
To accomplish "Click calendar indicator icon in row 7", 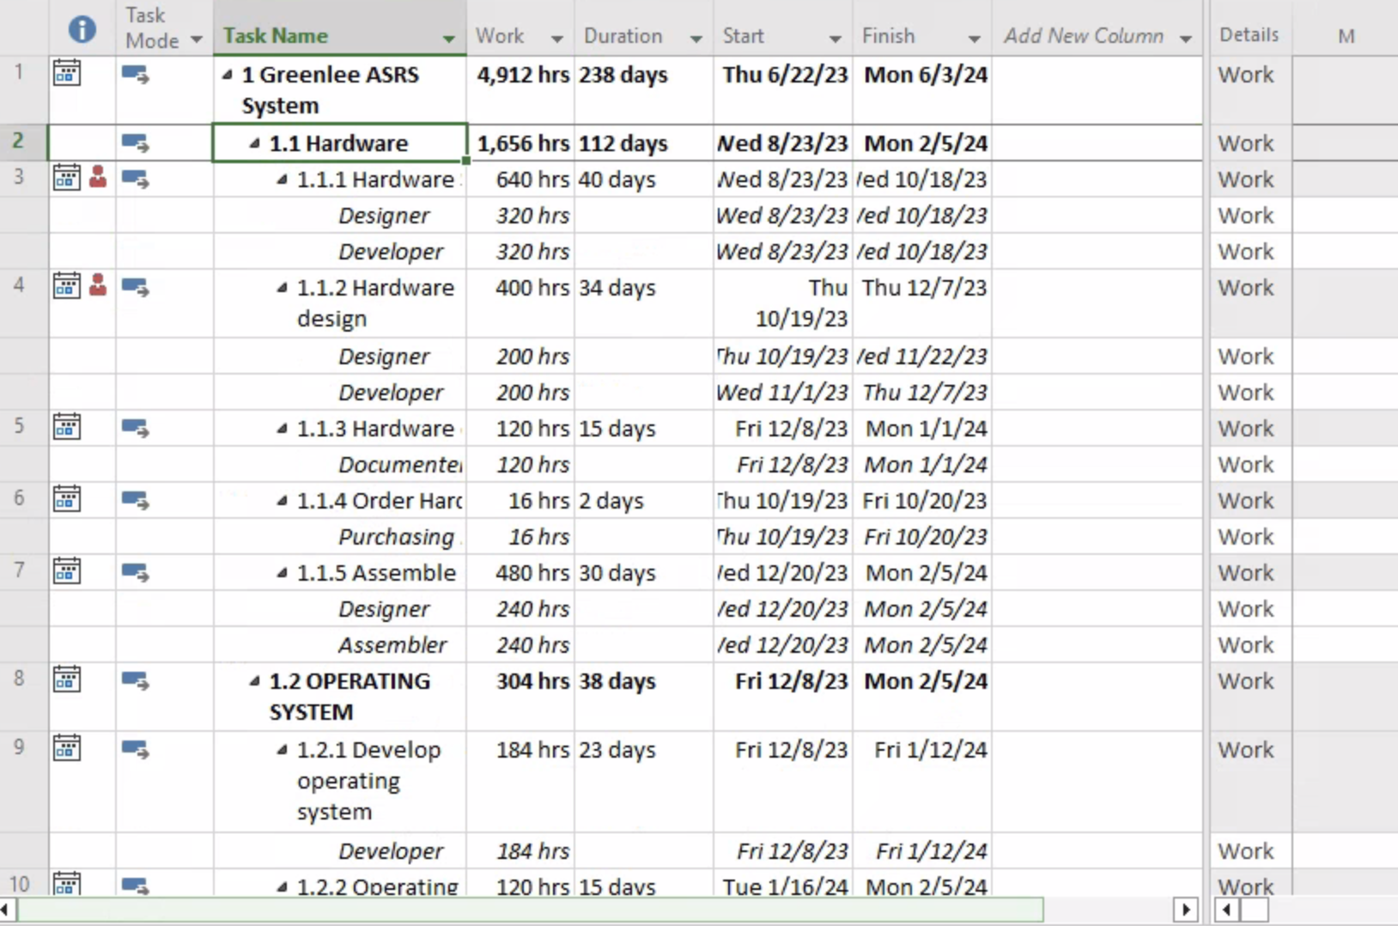I will click(67, 571).
